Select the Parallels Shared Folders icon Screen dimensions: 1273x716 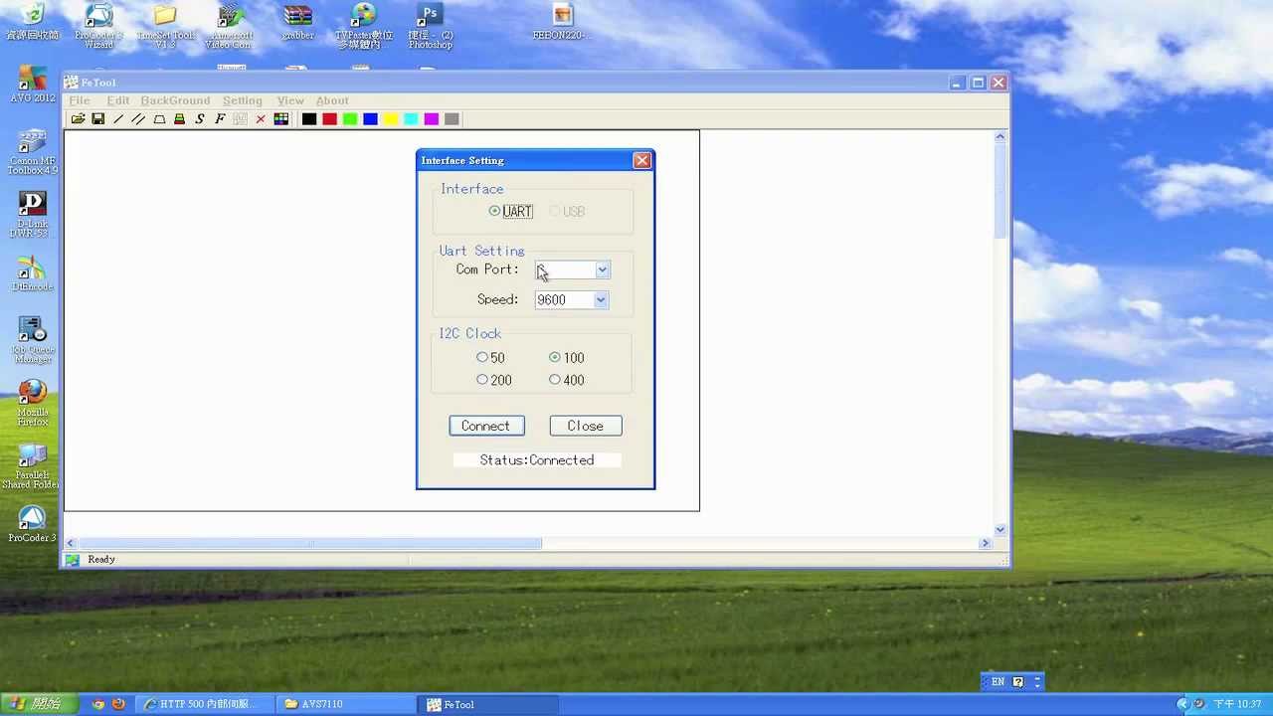click(33, 465)
